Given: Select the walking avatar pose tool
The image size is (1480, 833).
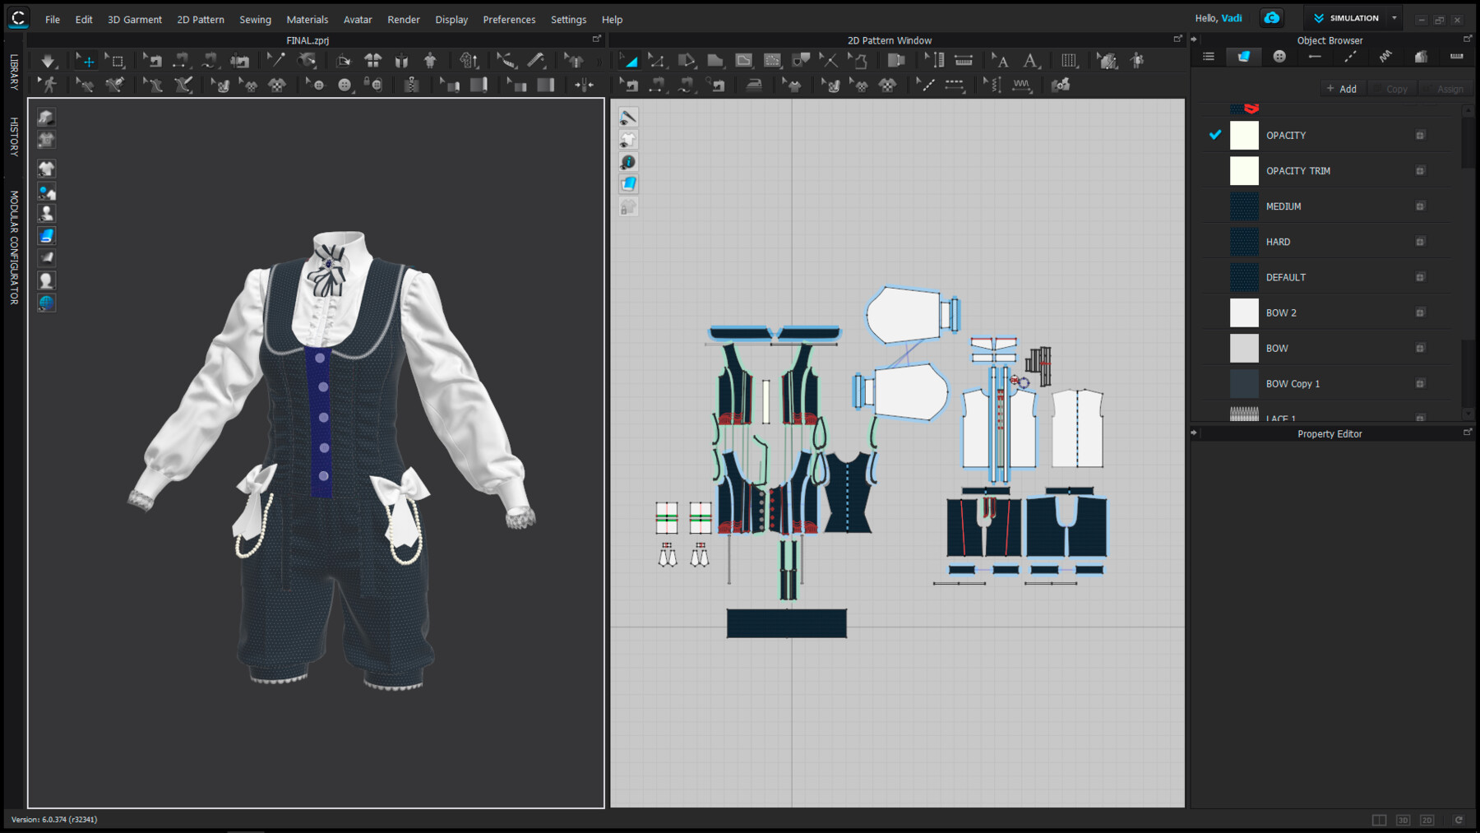Looking at the screenshot, I should click(49, 85).
